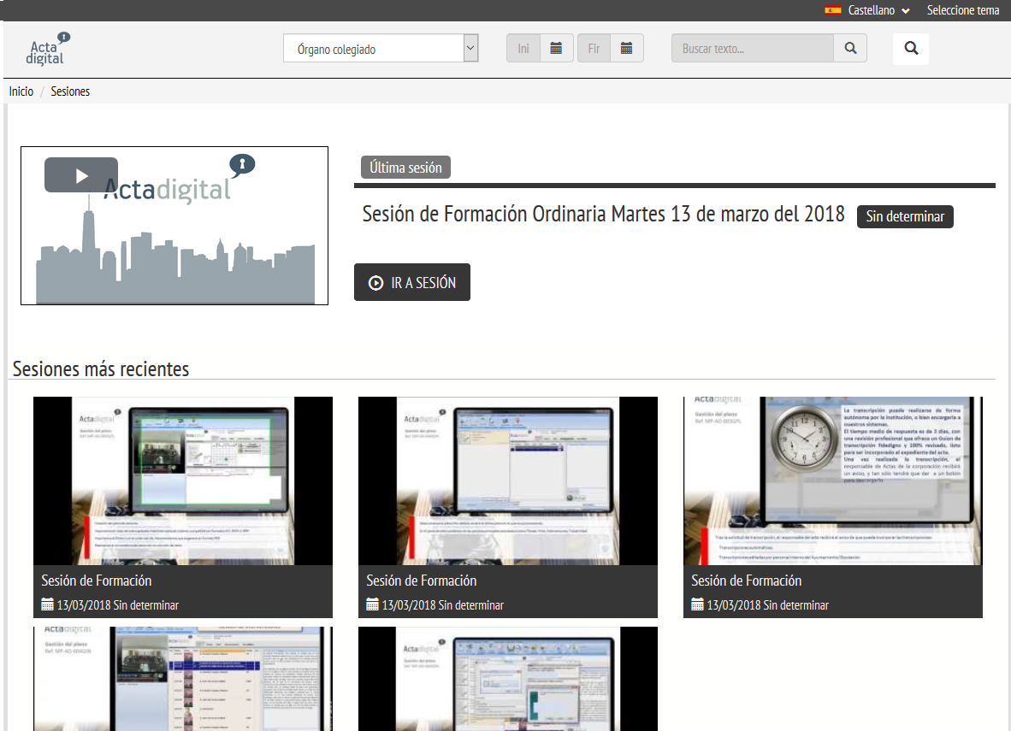Go to Inicio in the breadcrumb
This screenshot has width=1011, height=731.
click(21, 91)
